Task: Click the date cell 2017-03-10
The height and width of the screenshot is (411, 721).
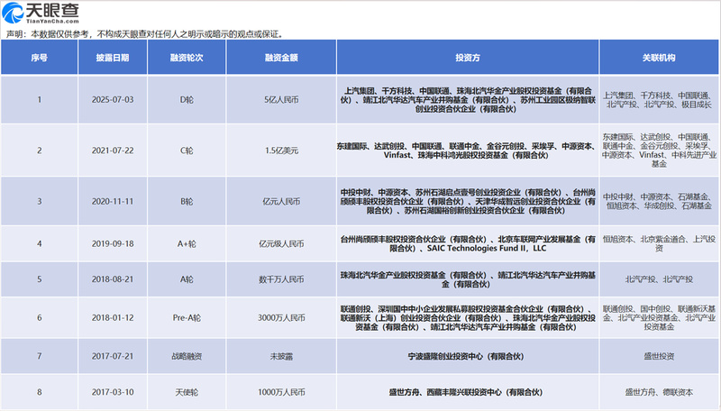Action: [x=113, y=392]
